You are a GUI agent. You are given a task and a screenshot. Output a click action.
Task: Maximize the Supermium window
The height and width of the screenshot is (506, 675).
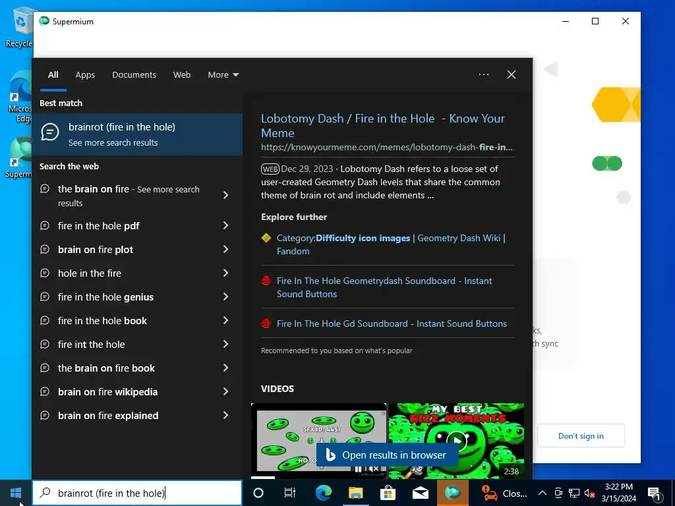595,21
